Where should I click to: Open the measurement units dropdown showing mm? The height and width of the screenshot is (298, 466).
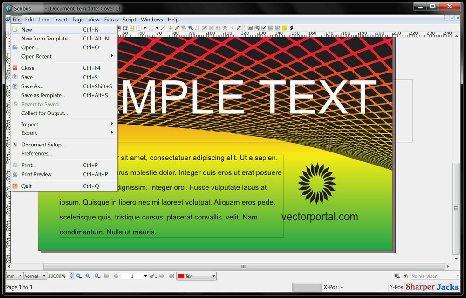pyautogui.click(x=13, y=276)
